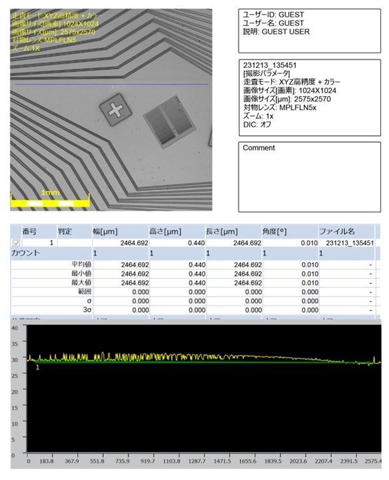Select the 最小値 row label

[x=81, y=273]
